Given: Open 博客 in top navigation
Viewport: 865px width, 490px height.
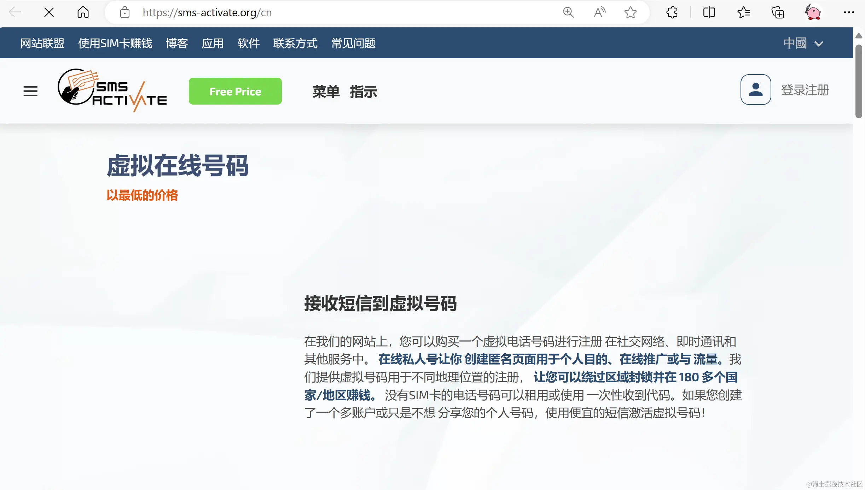Looking at the screenshot, I should (x=177, y=43).
